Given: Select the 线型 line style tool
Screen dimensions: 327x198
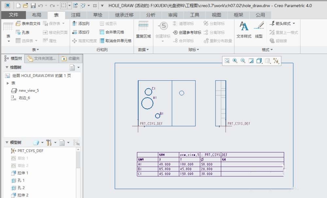Looking at the screenshot, I should (x=259, y=29).
